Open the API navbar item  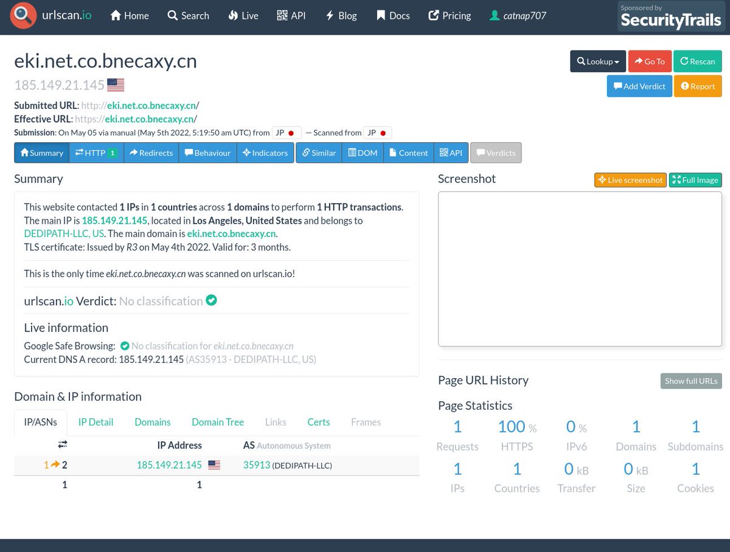pyautogui.click(x=291, y=16)
